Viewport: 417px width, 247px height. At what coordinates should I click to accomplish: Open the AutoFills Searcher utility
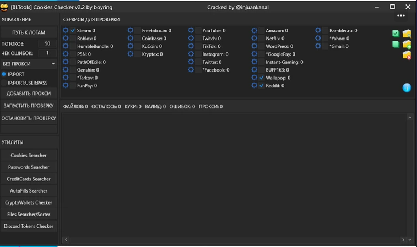pyautogui.click(x=29, y=191)
